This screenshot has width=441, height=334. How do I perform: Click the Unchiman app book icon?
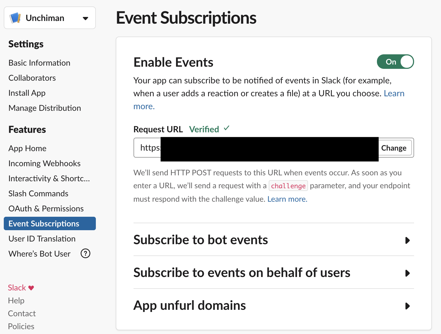pyautogui.click(x=15, y=18)
